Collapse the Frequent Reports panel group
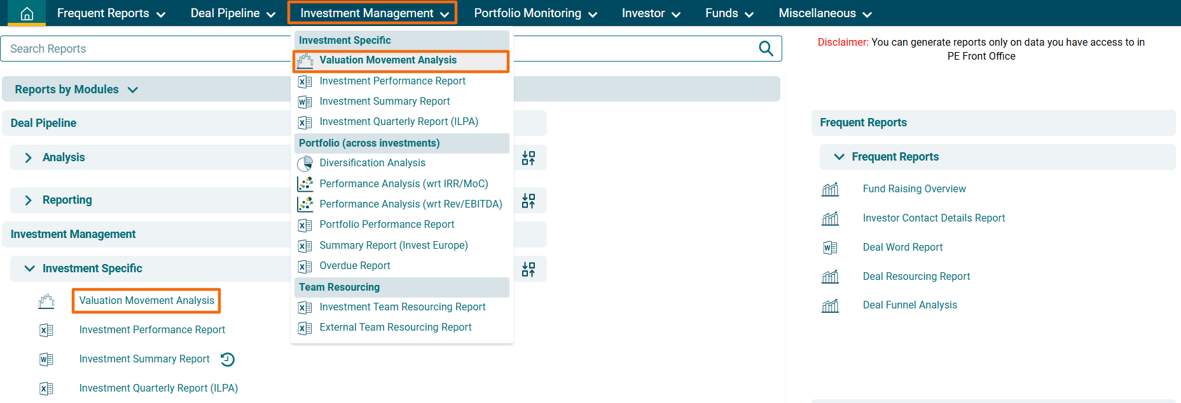1181x403 pixels. 839,157
